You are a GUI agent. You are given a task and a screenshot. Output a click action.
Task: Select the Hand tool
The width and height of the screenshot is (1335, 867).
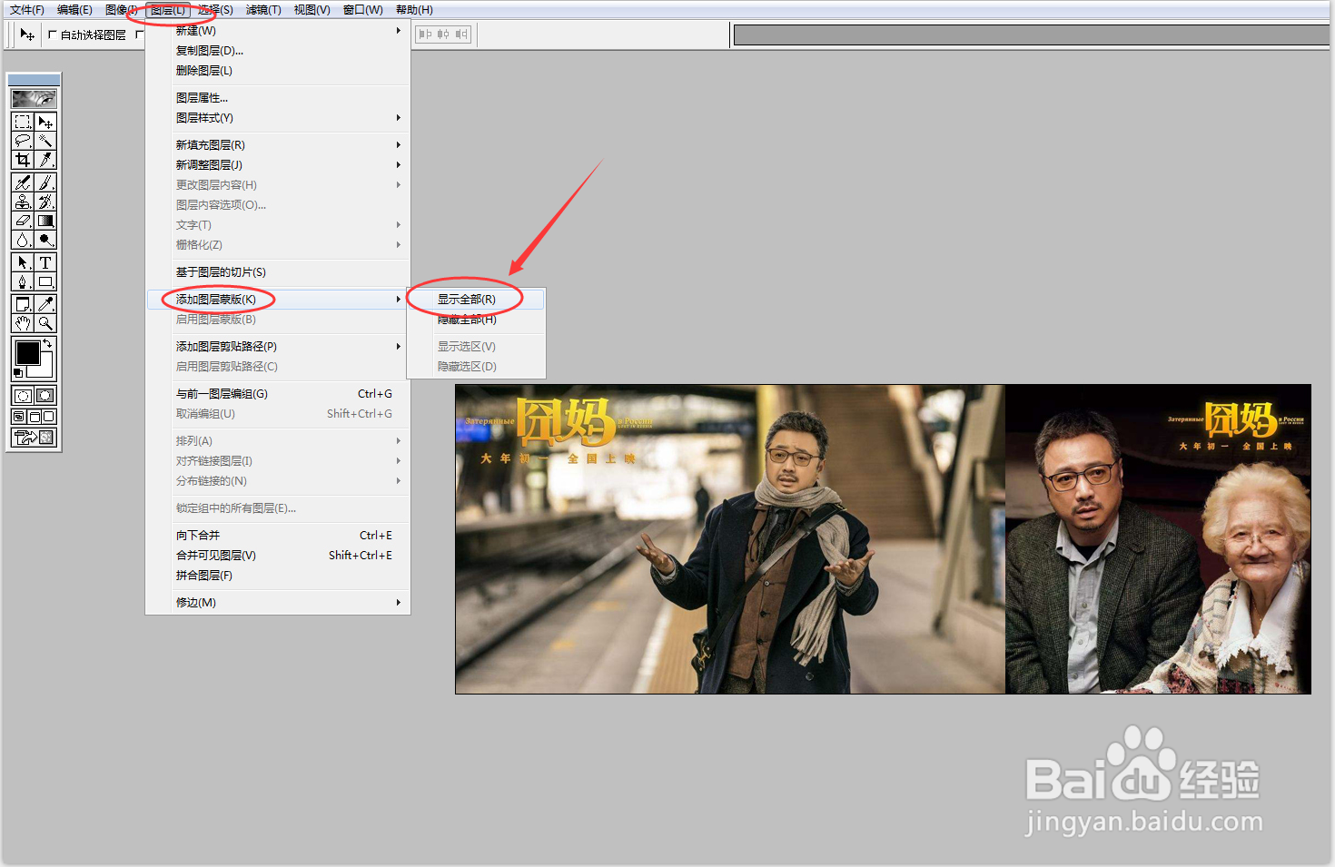pos(23,323)
